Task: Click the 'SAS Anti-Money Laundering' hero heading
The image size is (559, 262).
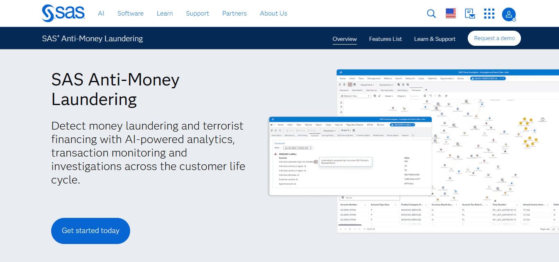Action: click(115, 89)
